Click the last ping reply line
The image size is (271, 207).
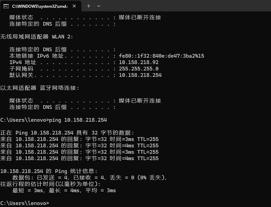pos(79,158)
